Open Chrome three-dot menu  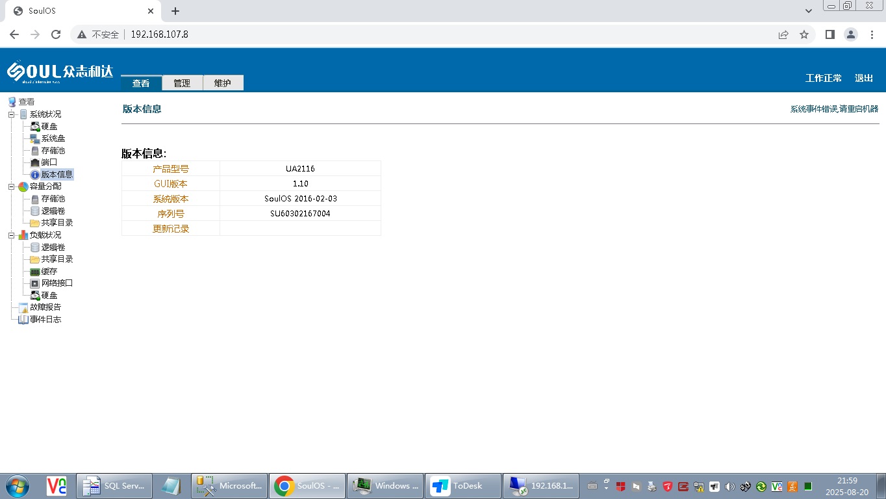point(872,34)
